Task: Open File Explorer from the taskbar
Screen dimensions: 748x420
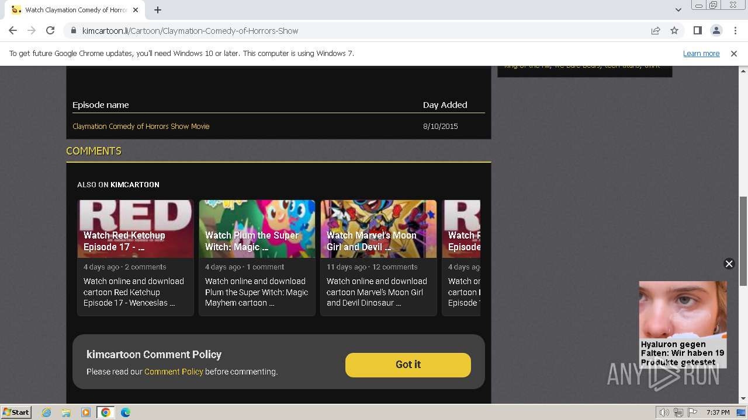Action: pyautogui.click(x=66, y=412)
